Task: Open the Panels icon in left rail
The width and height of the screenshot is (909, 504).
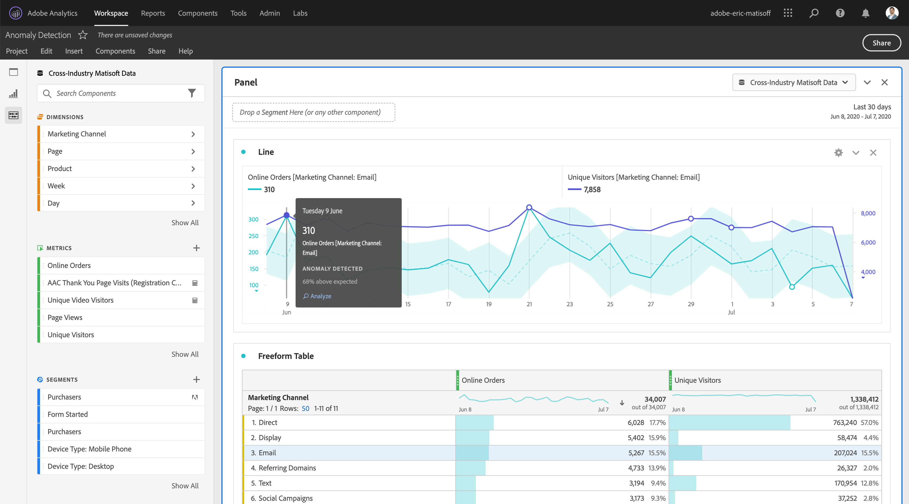Action: tap(14, 72)
